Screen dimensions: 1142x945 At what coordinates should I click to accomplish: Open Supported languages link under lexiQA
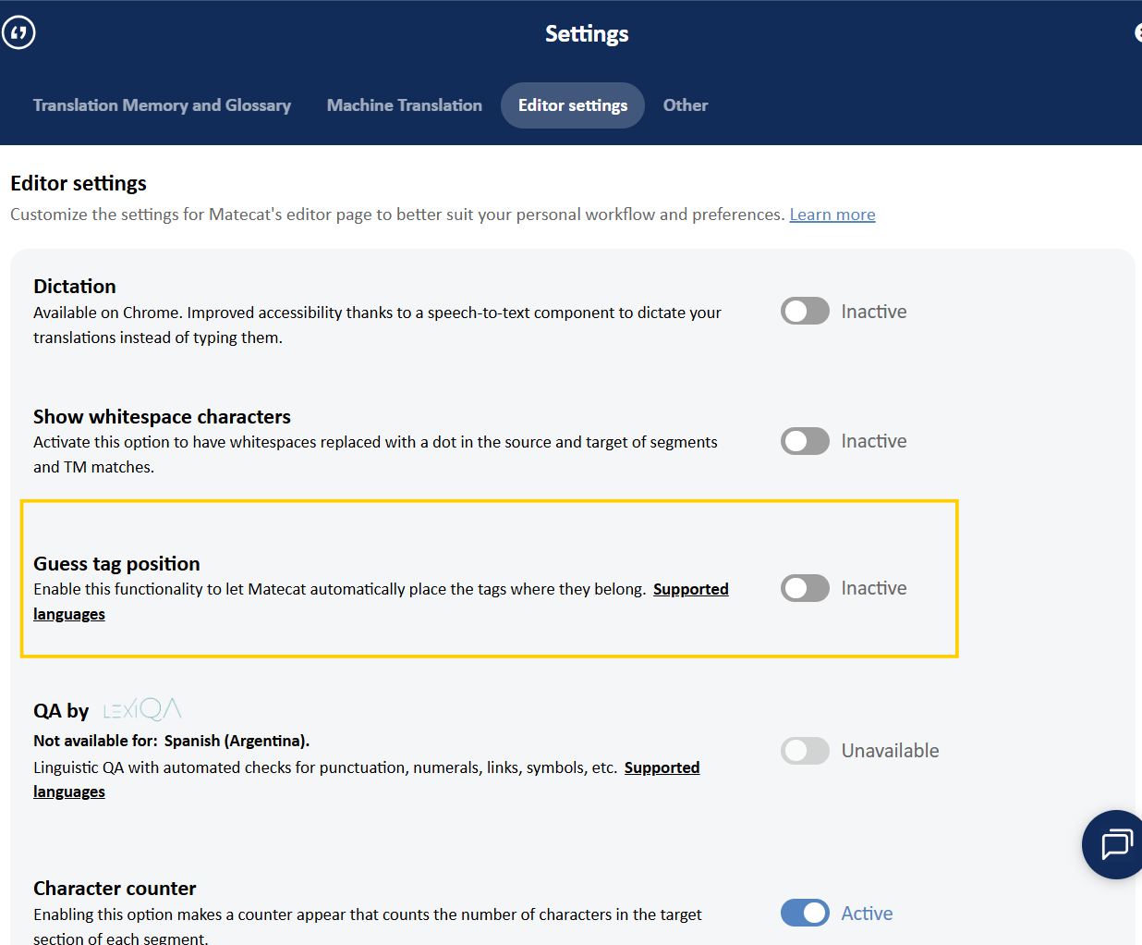662,767
